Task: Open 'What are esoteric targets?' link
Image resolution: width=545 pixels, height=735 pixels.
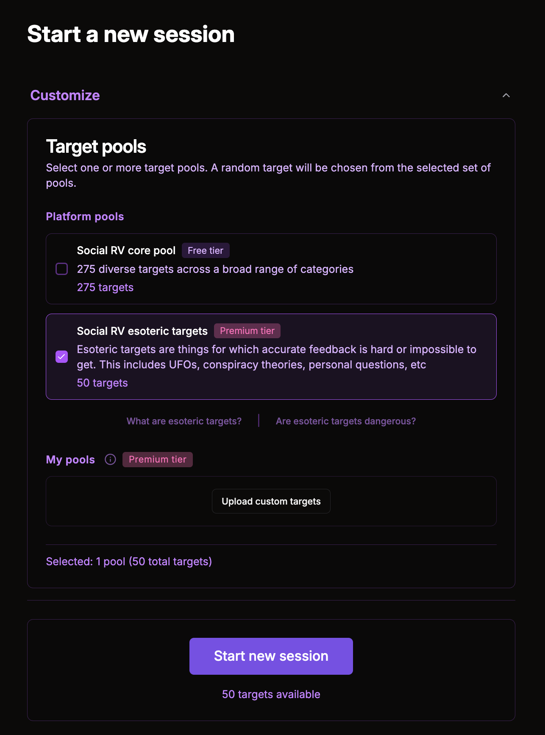Action: pos(184,421)
